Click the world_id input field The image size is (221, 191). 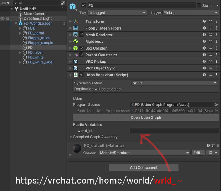[175, 130]
